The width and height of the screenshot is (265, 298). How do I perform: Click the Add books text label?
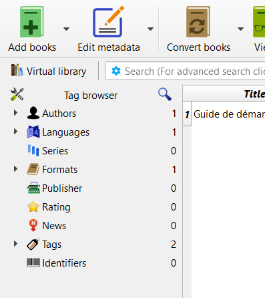pos(32,47)
